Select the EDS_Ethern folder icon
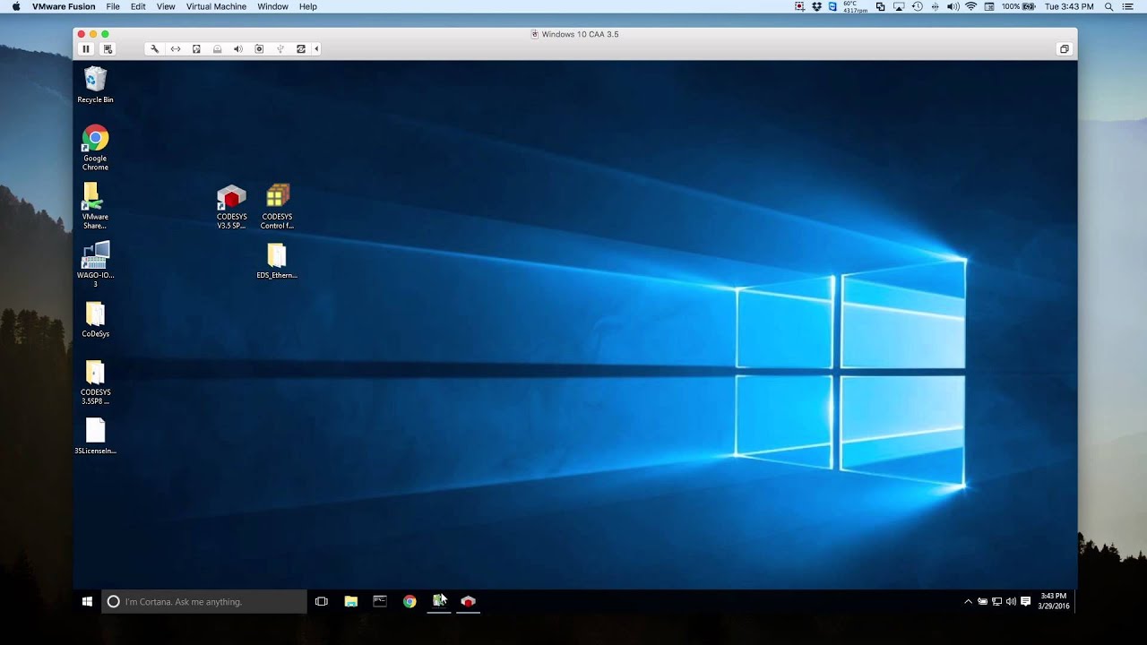This screenshot has height=645, width=1147. (277, 262)
